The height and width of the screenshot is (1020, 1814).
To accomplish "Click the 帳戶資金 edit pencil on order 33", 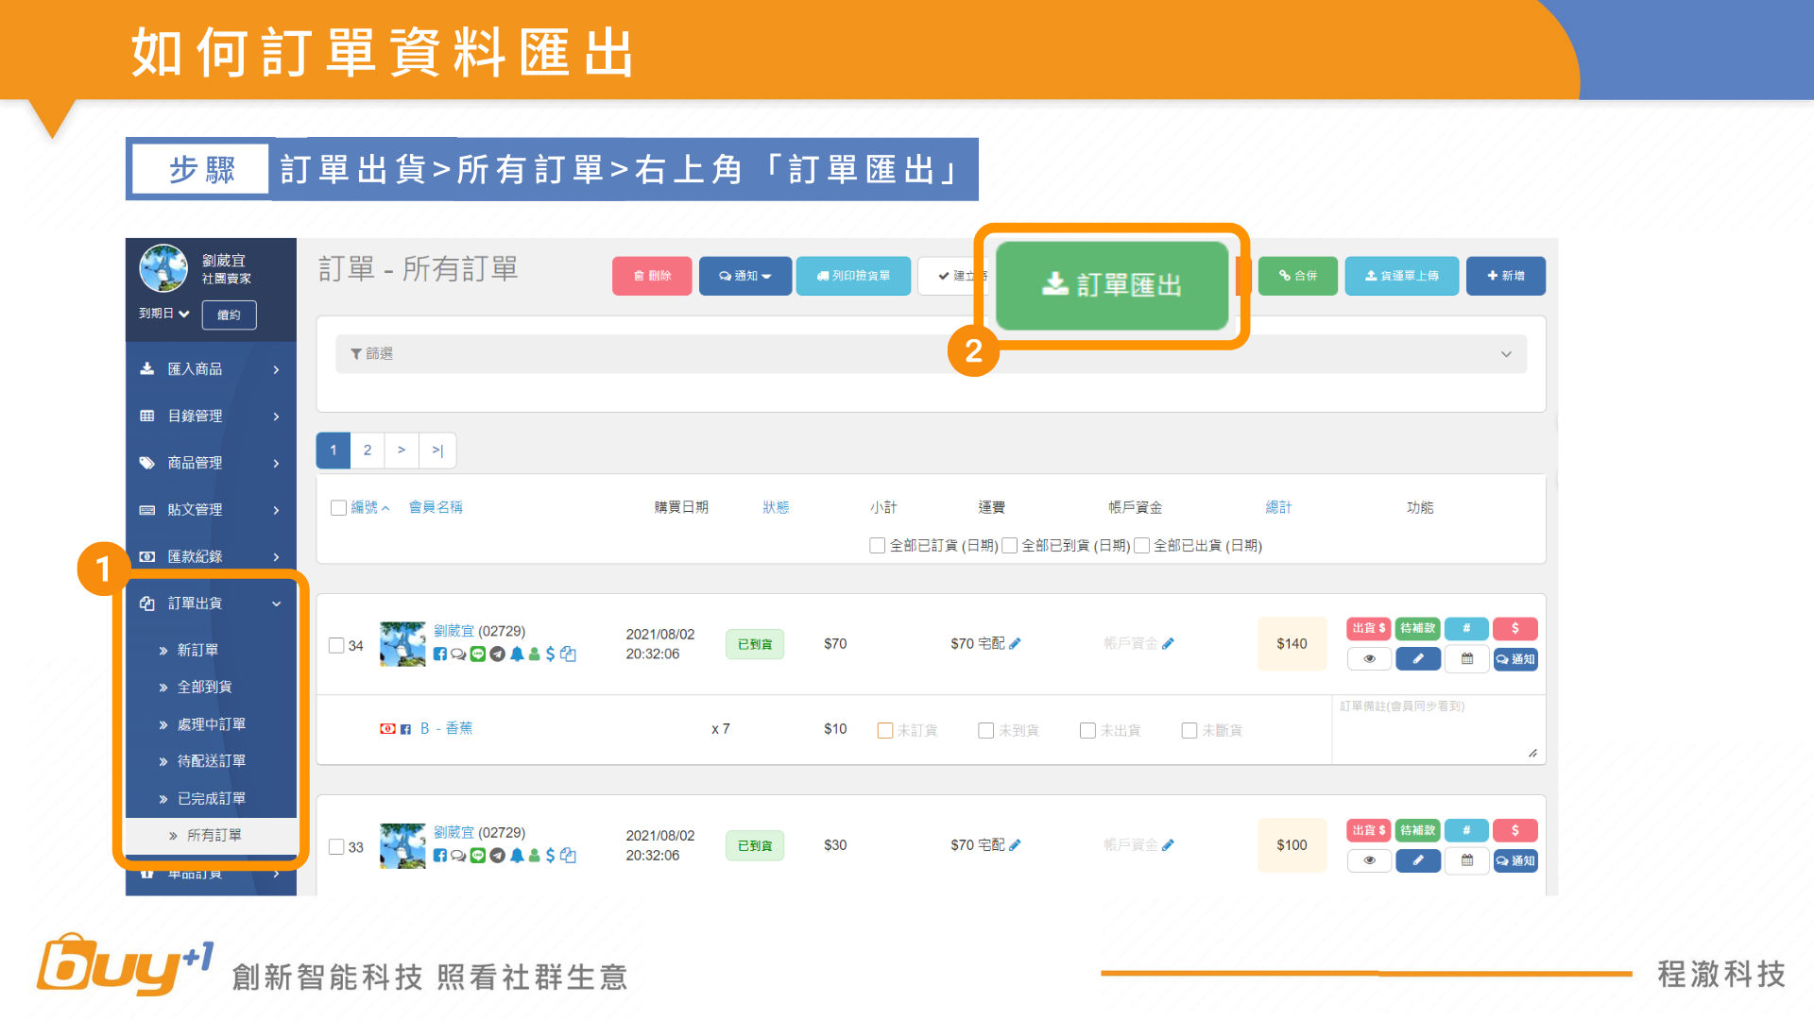I will point(1169,845).
